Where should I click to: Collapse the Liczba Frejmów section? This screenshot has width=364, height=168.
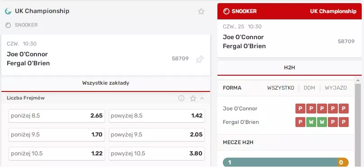point(202,98)
